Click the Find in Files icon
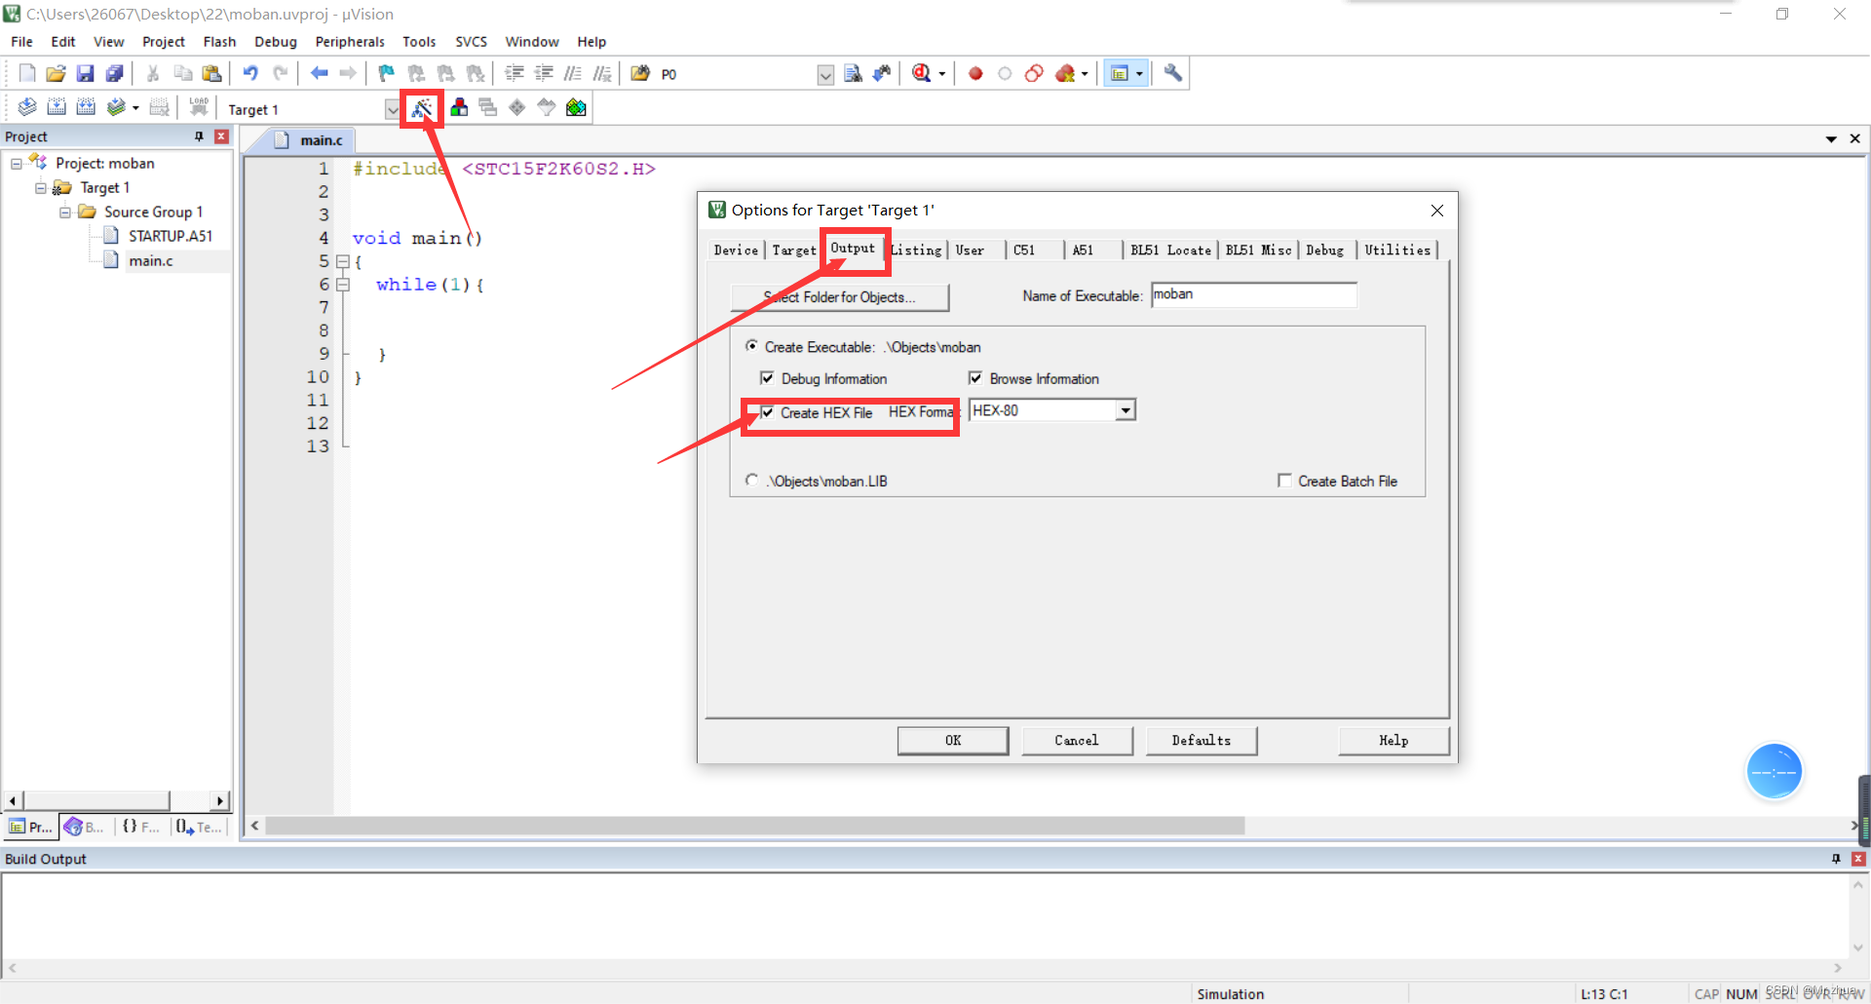1871x1004 pixels. point(640,73)
